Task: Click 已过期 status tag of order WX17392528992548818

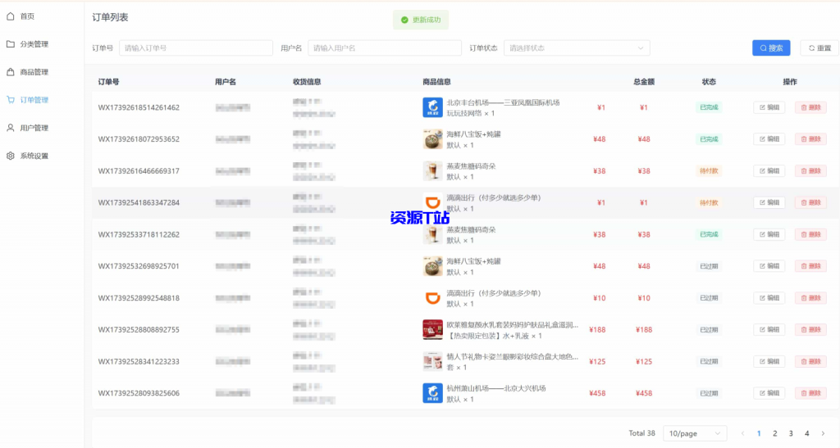Action: coord(708,298)
